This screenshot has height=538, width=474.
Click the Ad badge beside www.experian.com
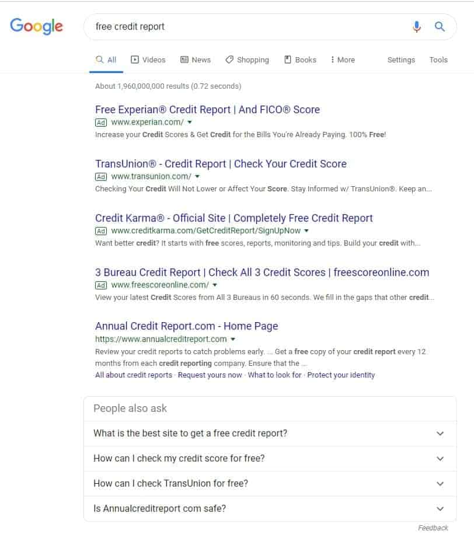click(x=101, y=123)
